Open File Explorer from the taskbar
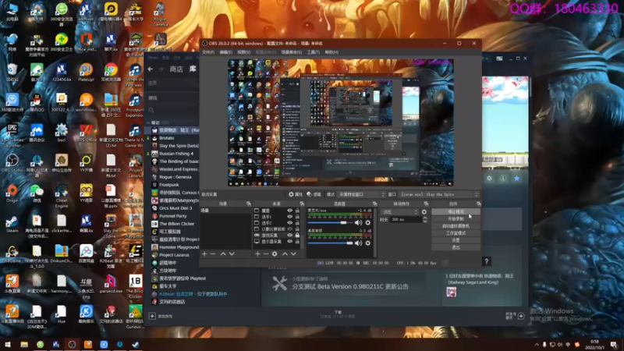Image resolution: width=624 pixels, height=351 pixels. point(24,345)
